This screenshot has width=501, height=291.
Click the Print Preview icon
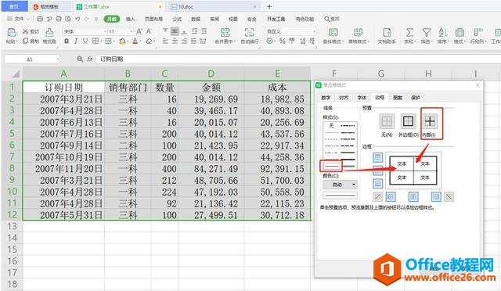tap(68, 20)
